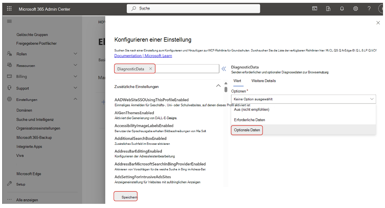Click the Suche magnifier icon
Screen dimensions: 385x208
coord(133,8)
